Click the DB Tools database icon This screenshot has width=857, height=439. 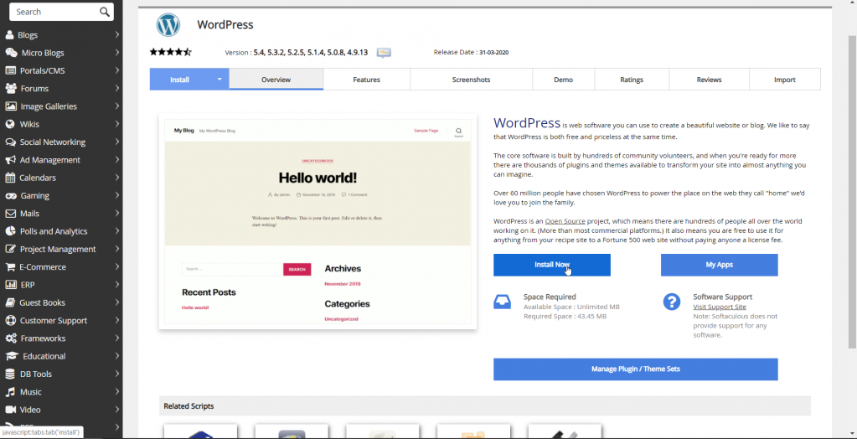pyautogui.click(x=10, y=374)
